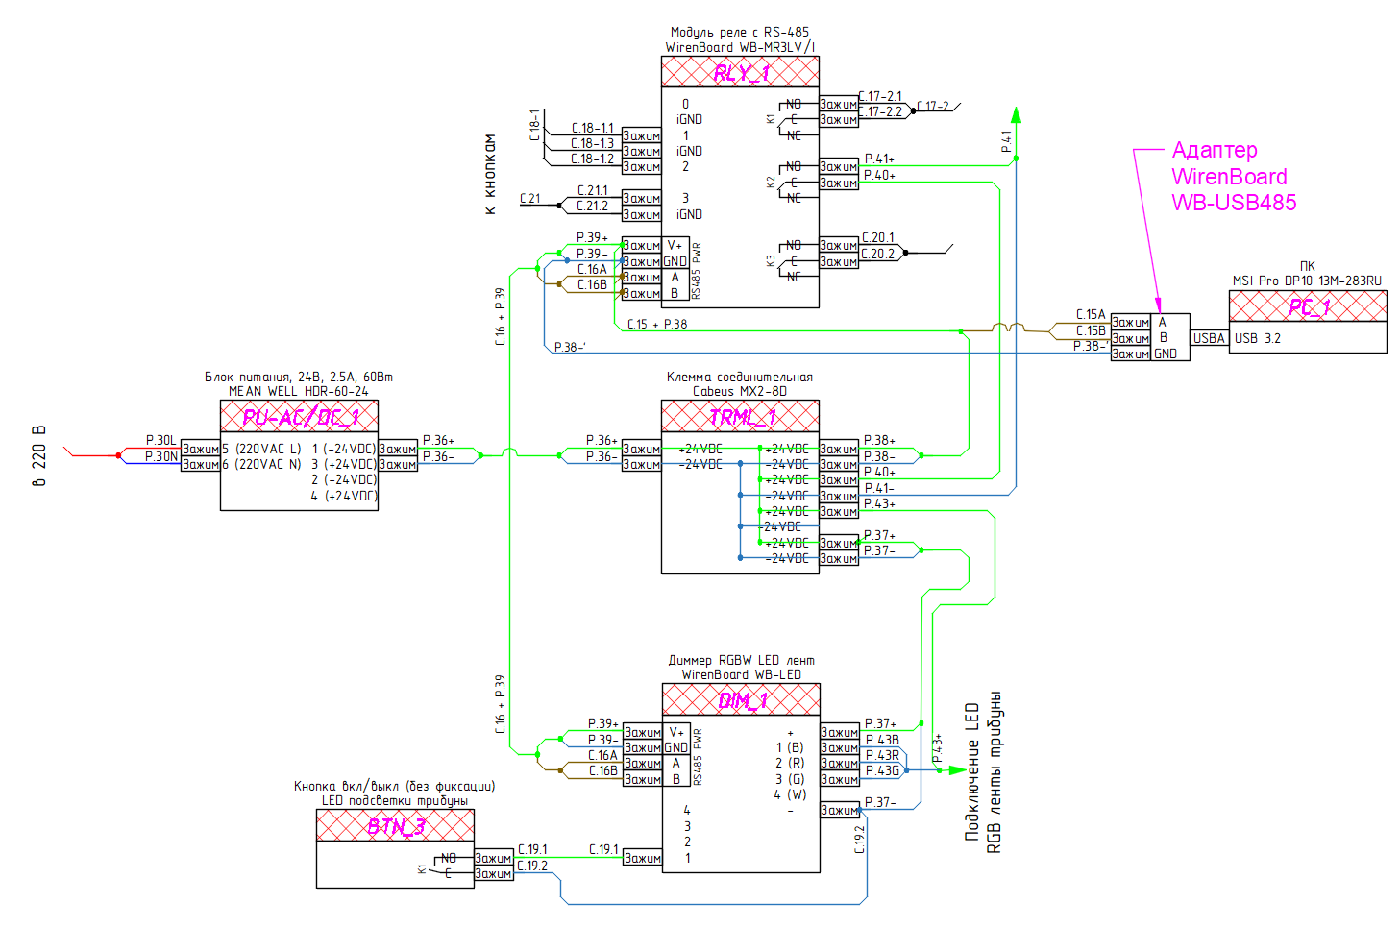This screenshot has height=927, width=1400.
Task: Click the green arrow at P.41 wire end
Action: [x=1016, y=114]
